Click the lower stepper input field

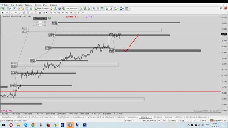pos(39,25)
